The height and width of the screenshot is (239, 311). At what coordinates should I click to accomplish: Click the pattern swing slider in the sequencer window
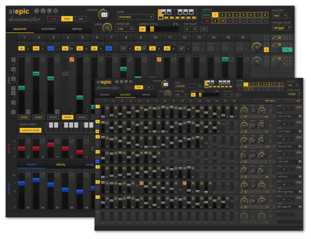tap(163, 29)
